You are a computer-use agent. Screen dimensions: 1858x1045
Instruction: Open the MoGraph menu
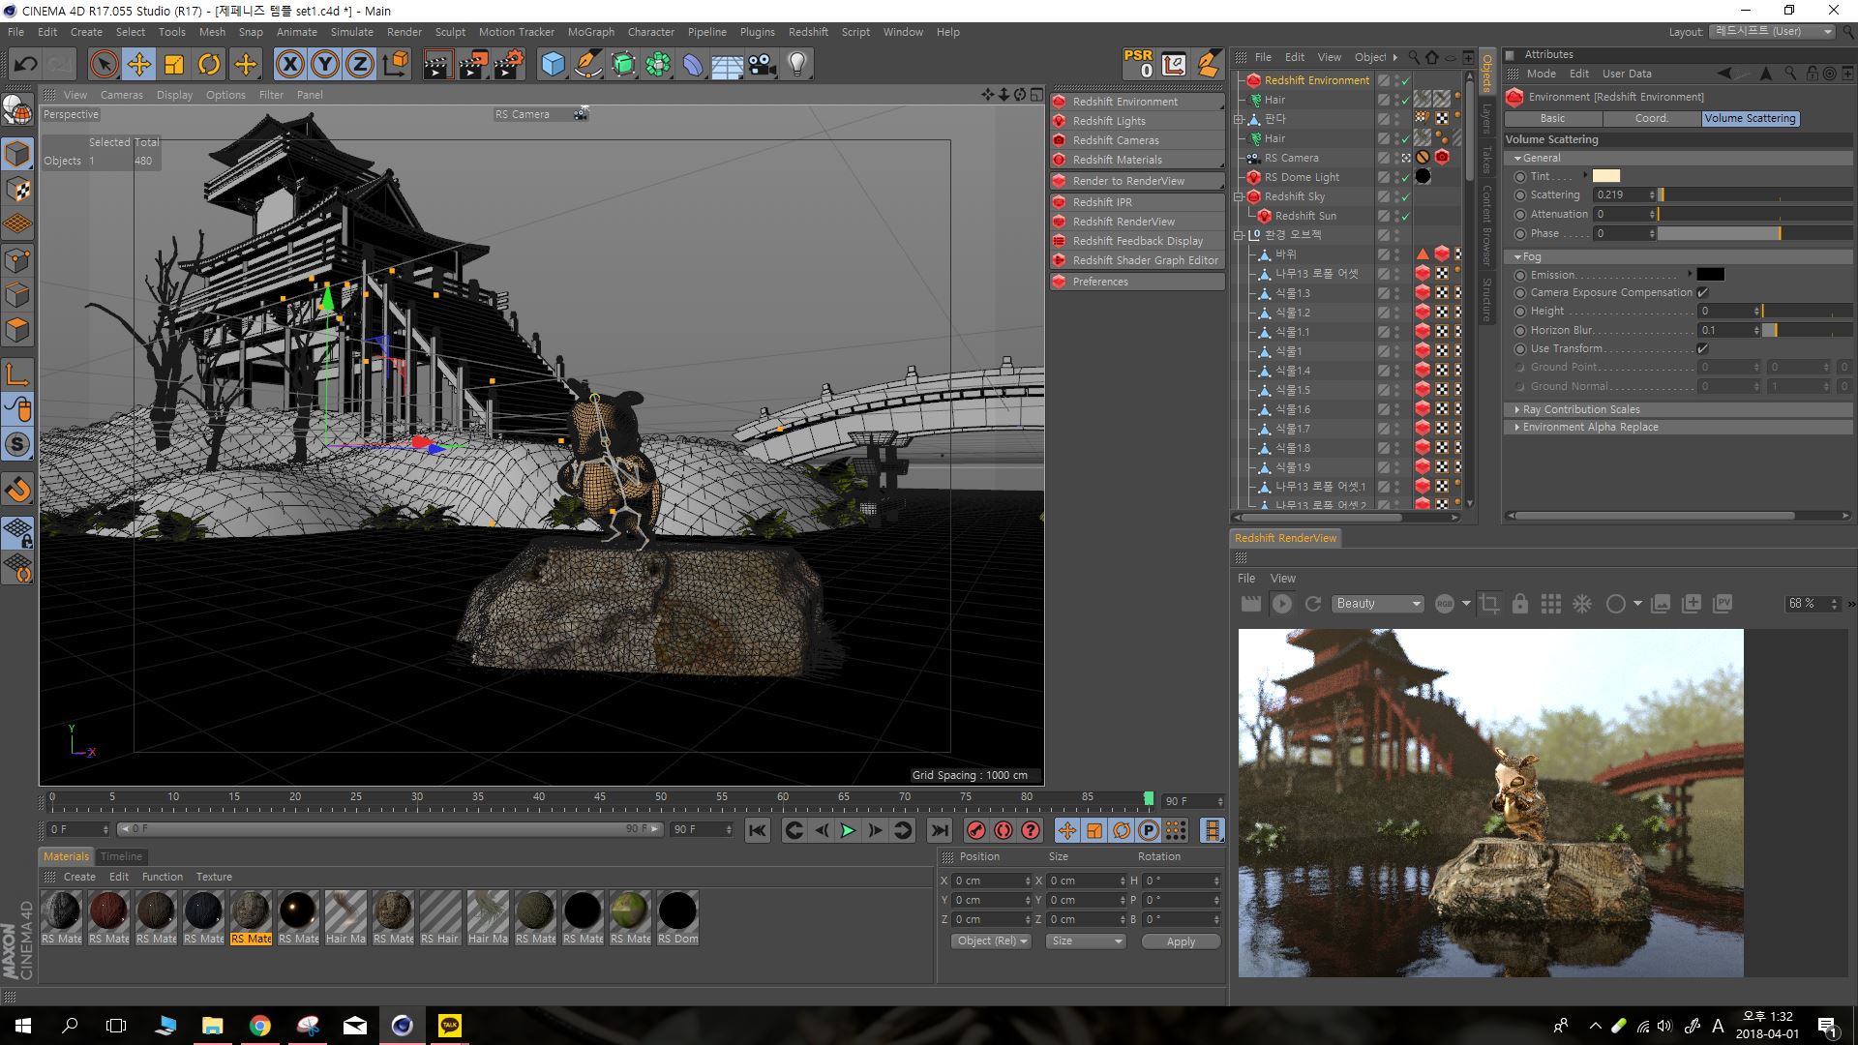590,32
